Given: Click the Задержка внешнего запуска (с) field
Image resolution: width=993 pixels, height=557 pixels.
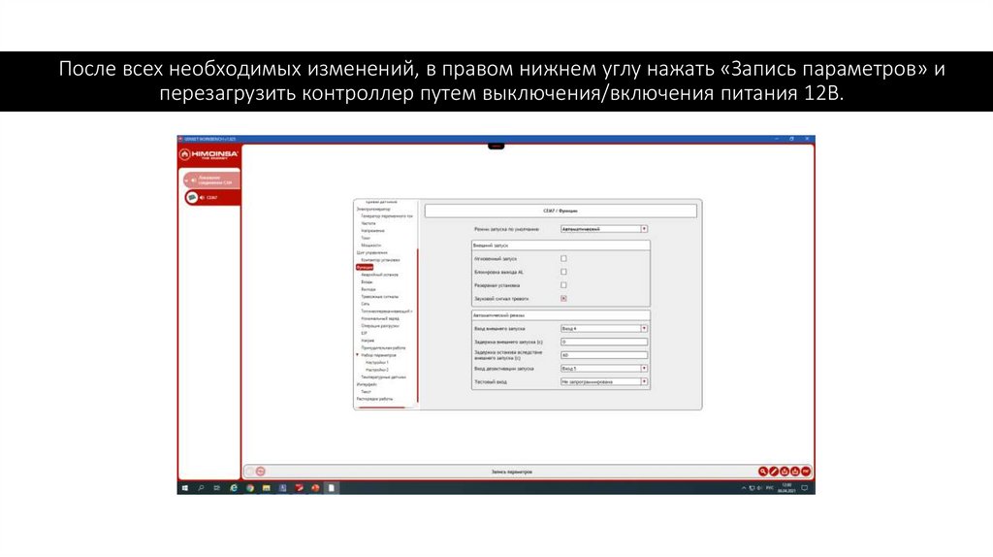Looking at the screenshot, I should click(603, 342).
